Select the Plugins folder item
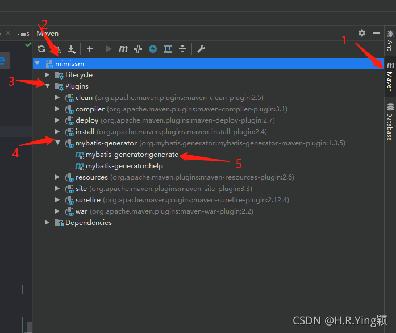Viewport: 396px width, 333px height. [x=77, y=86]
